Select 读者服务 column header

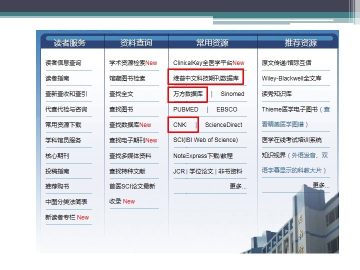pyautogui.click(x=69, y=43)
